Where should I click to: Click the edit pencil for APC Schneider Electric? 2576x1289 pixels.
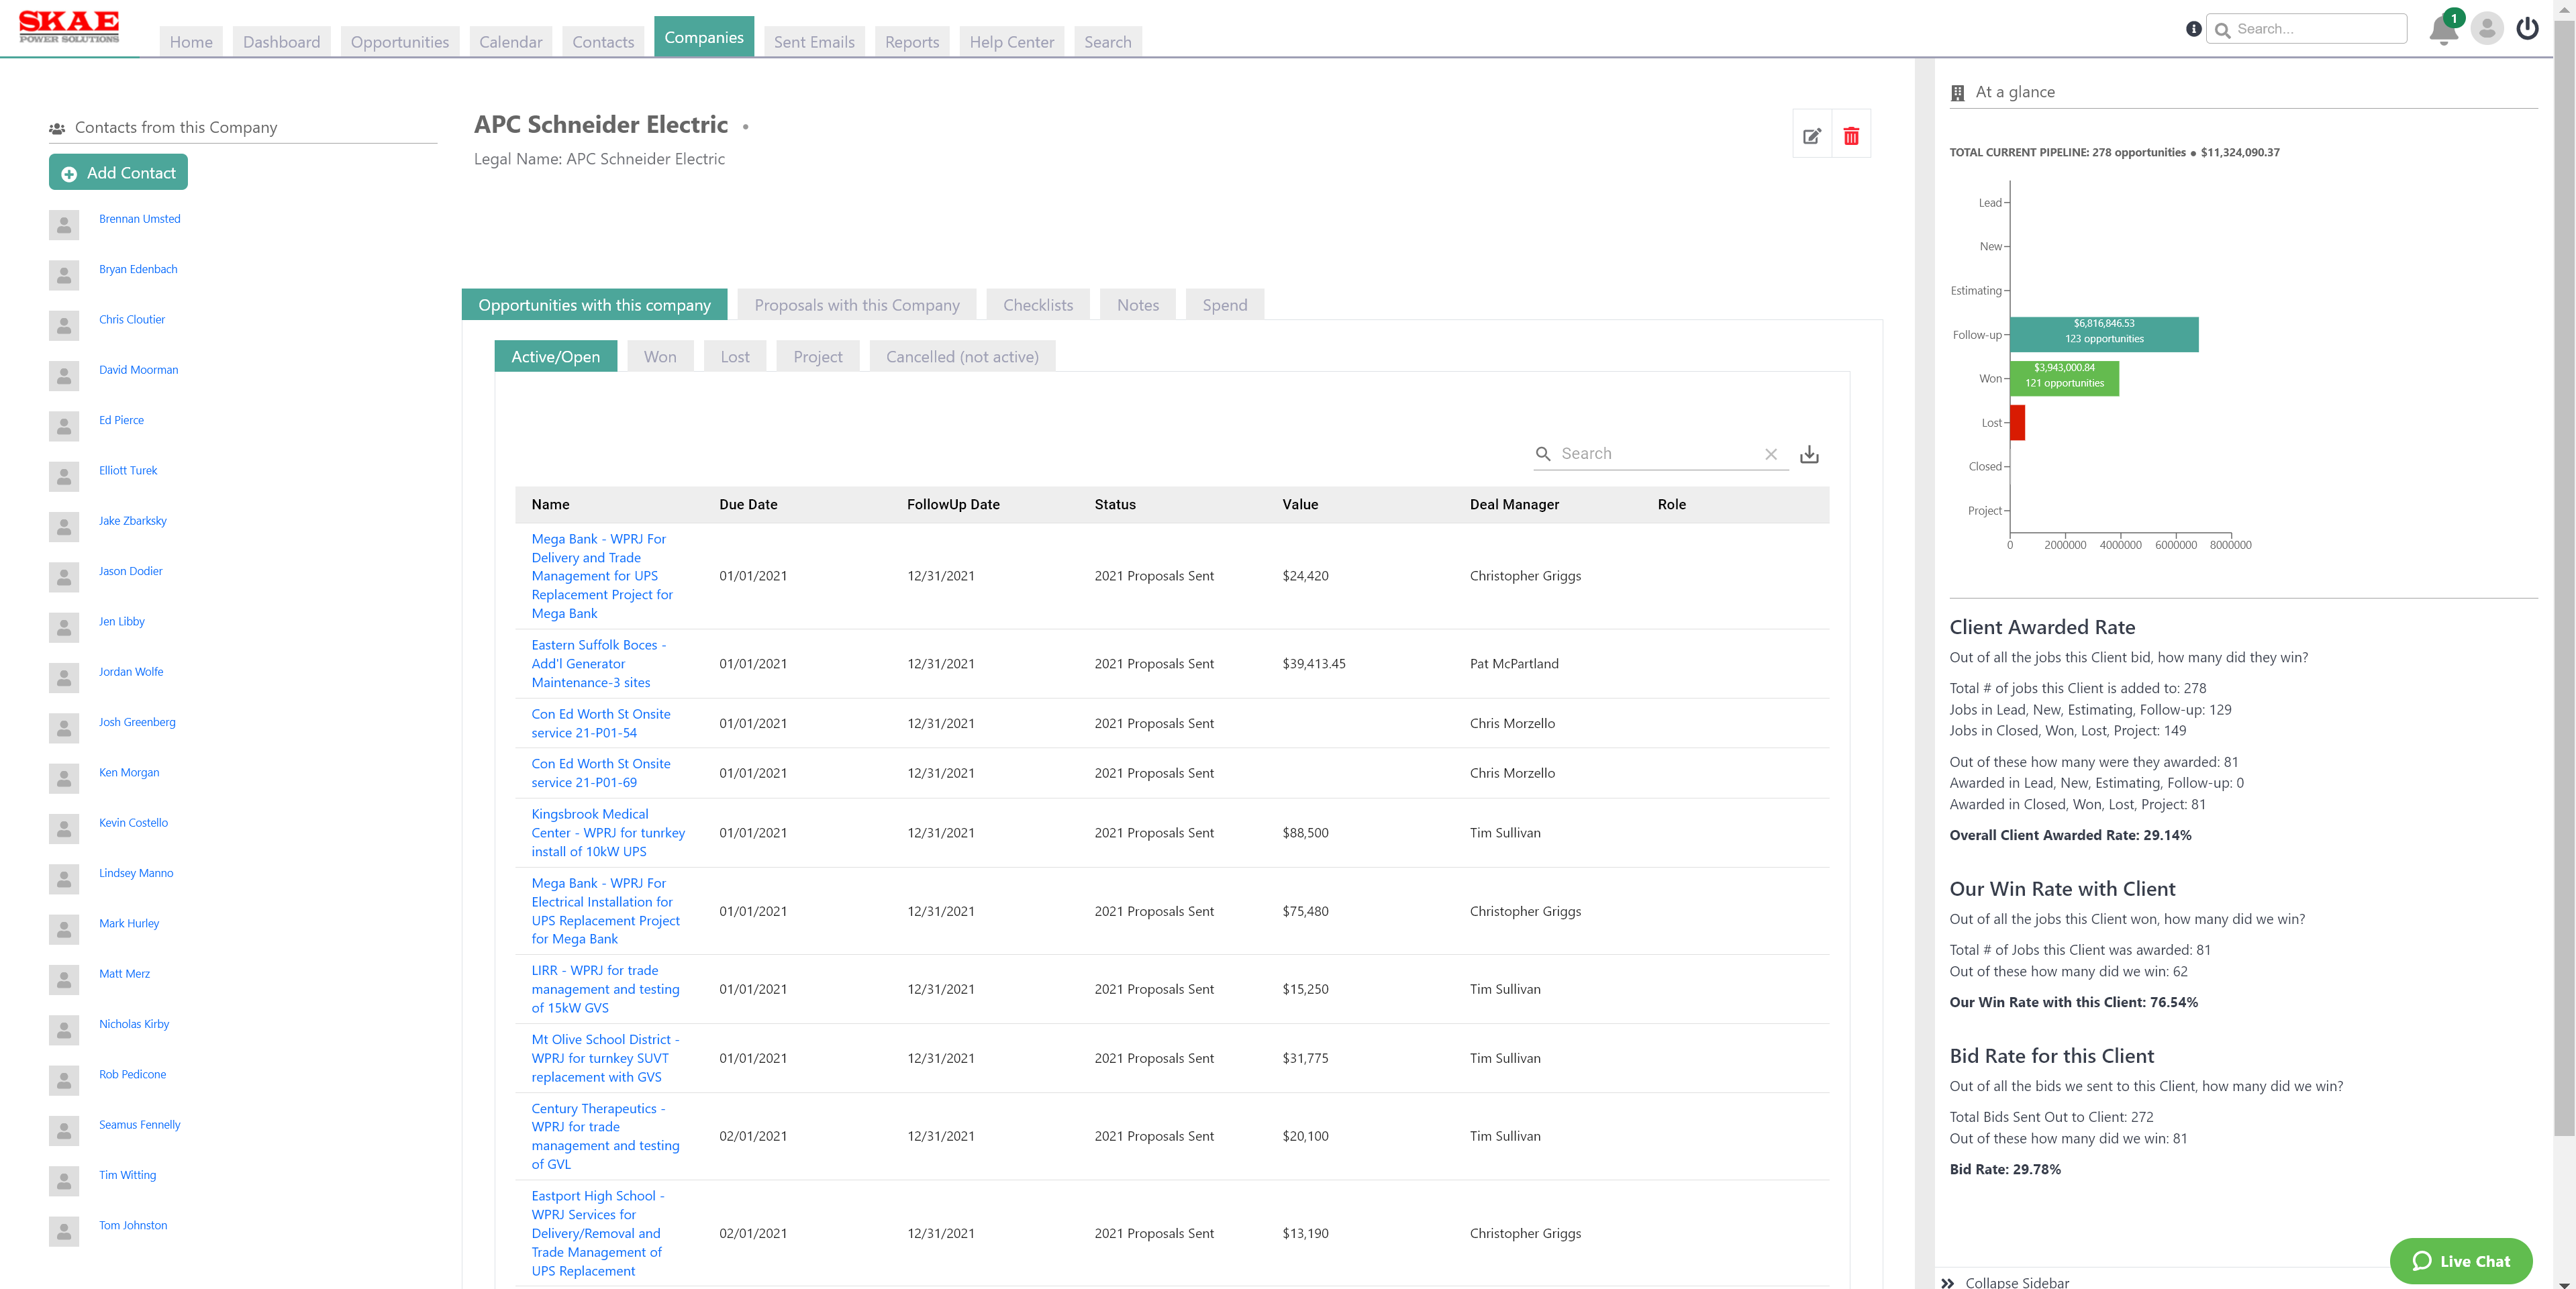pyautogui.click(x=1811, y=135)
